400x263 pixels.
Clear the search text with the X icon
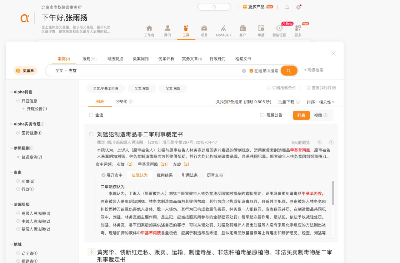point(244,71)
